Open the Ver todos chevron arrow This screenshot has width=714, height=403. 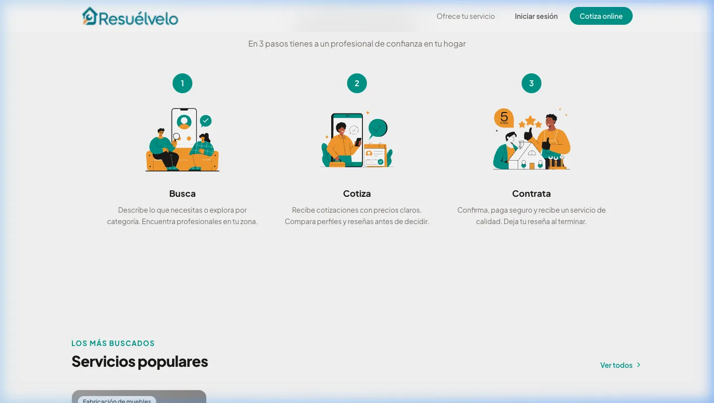(639, 365)
